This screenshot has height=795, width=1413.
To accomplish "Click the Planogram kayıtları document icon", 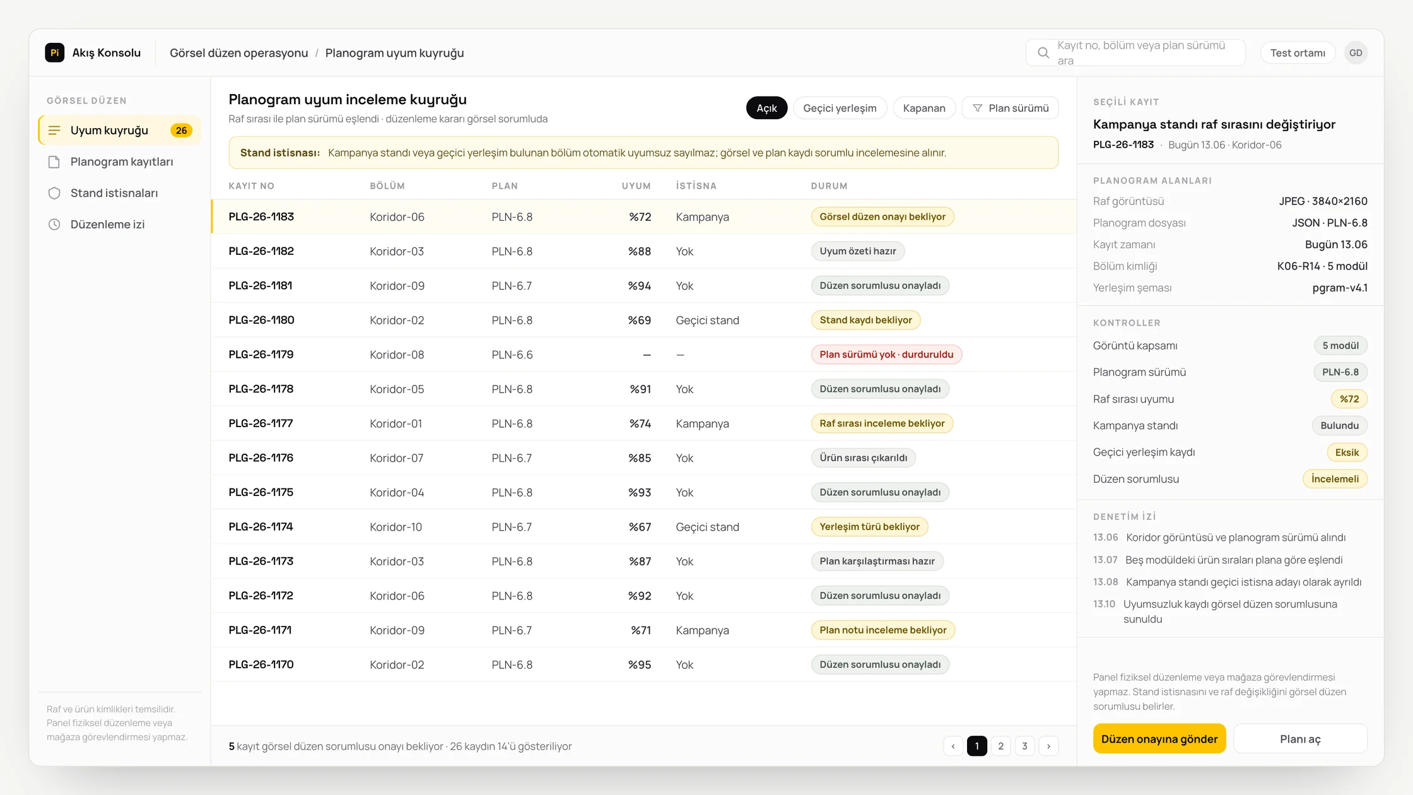I will [54, 162].
